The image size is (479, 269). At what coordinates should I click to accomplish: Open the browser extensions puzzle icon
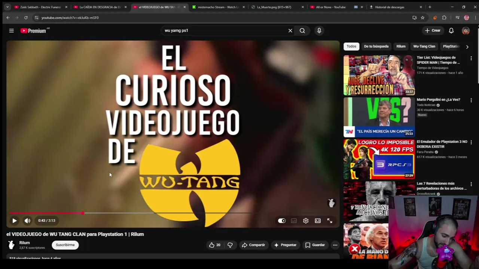click(x=444, y=18)
